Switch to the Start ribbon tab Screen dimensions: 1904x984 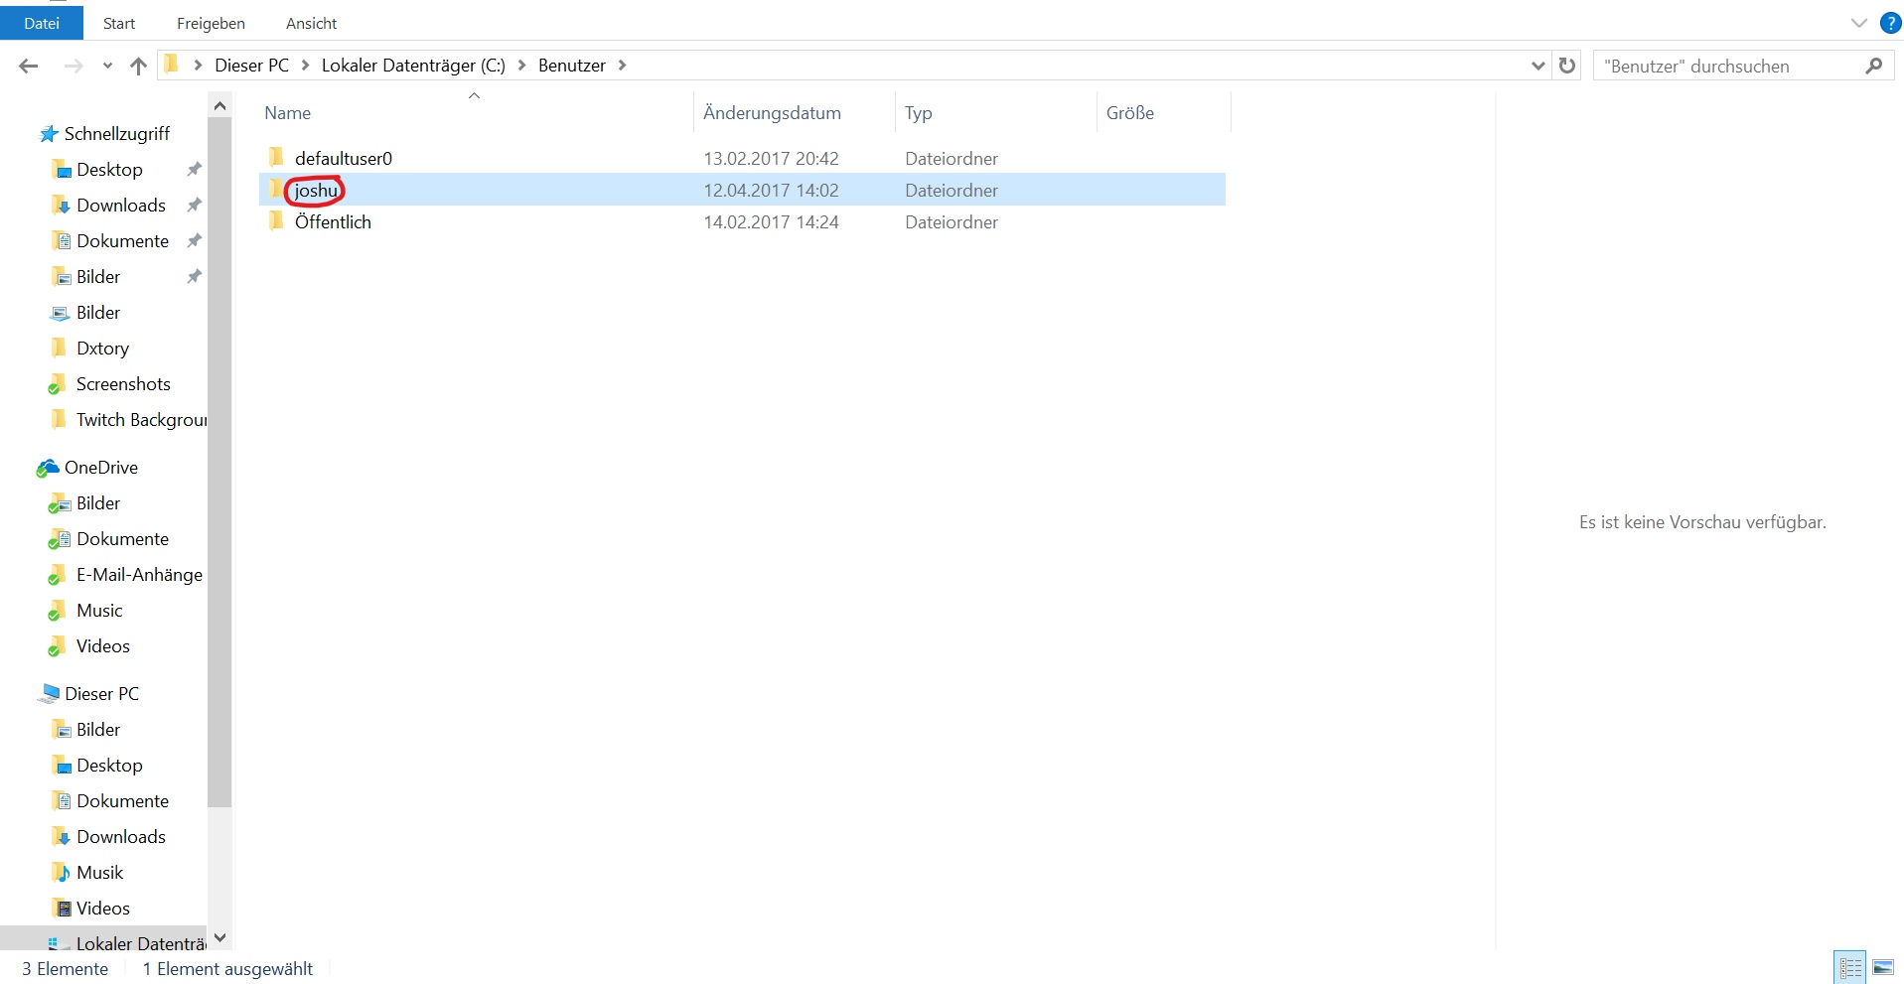(x=119, y=23)
